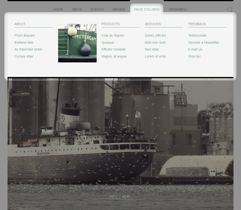Open the Efficitur volutpat link
This screenshot has height=210, width=241.
tap(113, 49)
